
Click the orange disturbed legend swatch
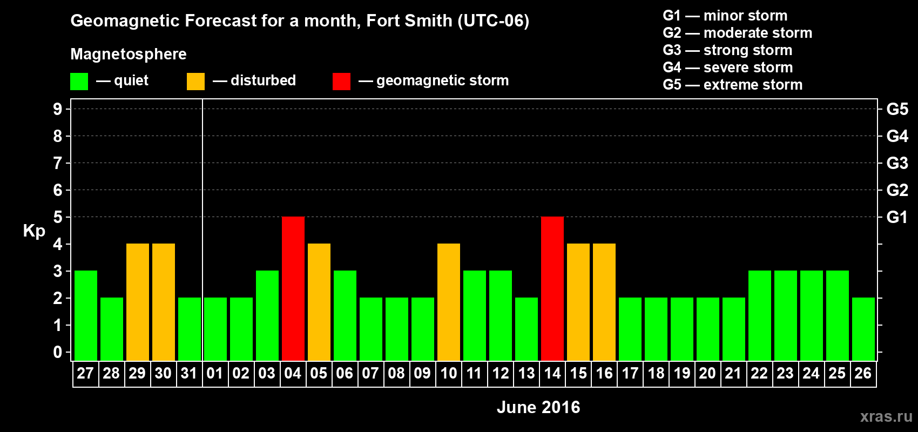(x=195, y=82)
